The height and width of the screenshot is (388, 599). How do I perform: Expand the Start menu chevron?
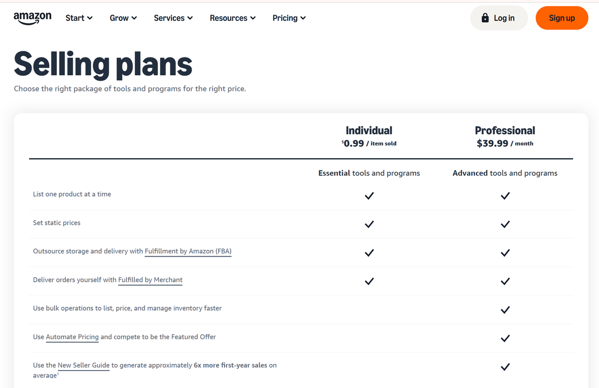tap(90, 18)
